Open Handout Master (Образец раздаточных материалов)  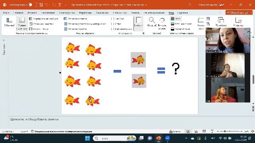[x=85, y=24]
